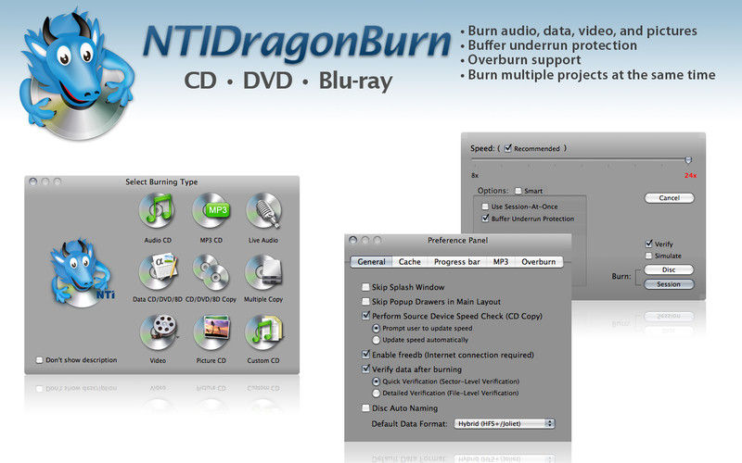Click the Cancel button

coord(669,198)
